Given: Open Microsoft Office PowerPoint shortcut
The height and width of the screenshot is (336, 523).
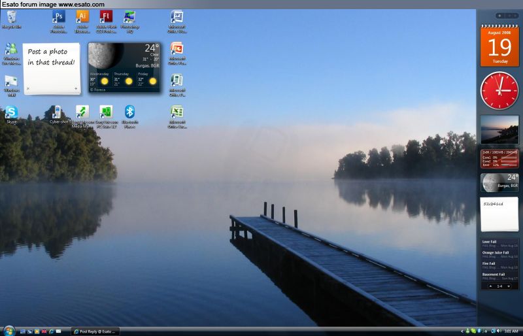Looking at the screenshot, I should click(177, 54).
